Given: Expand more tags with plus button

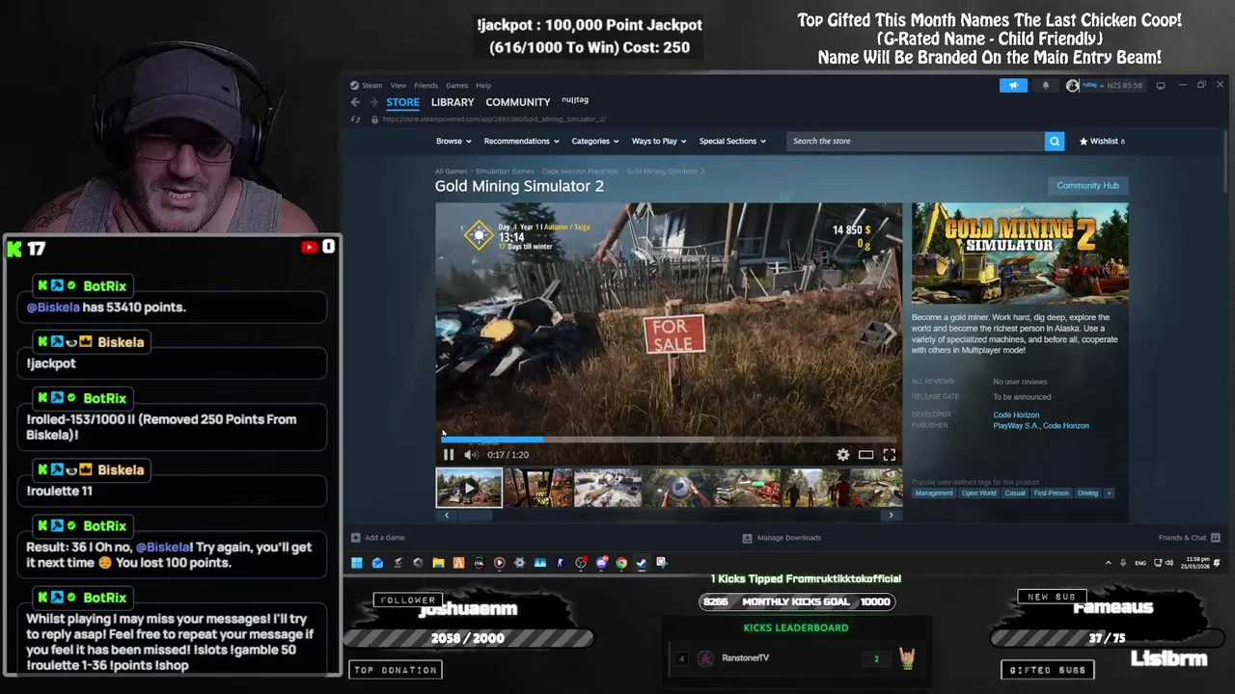Looking at the screenshot, I should pyautogui.click(x=1109, y=494).
